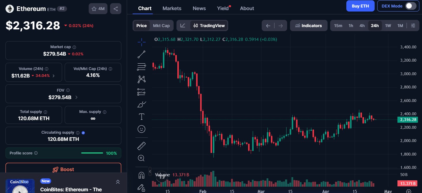Select the Brush drawing tool
This screenshot has height=193, width=422.
click(x=141, y=104)
